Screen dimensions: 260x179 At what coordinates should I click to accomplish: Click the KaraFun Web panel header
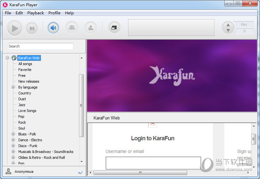(172, 118)
